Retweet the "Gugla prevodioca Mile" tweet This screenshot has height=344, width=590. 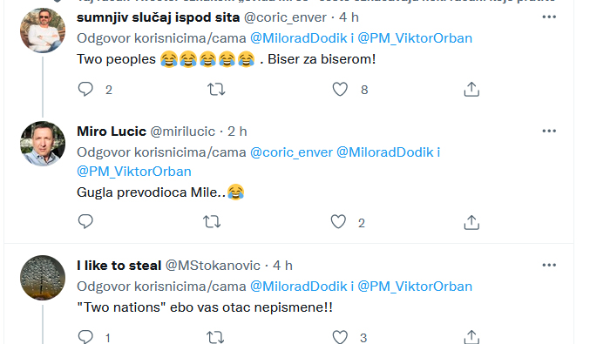(x=212, y=222)
